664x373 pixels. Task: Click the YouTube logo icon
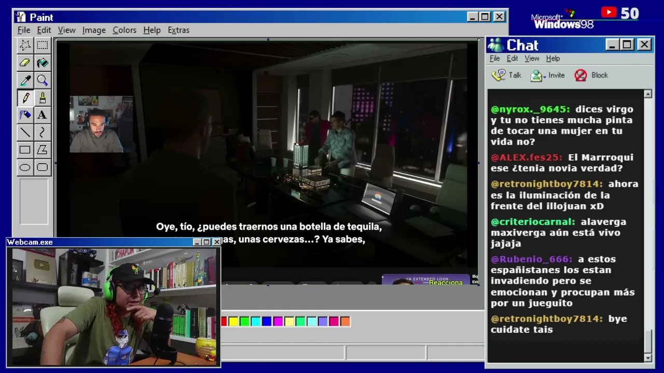609,12
